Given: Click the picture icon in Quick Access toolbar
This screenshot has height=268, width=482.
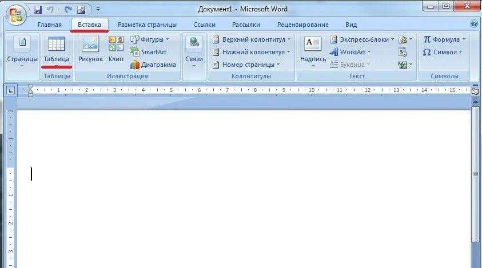Looking at the screenshot, I should [81, 10].
